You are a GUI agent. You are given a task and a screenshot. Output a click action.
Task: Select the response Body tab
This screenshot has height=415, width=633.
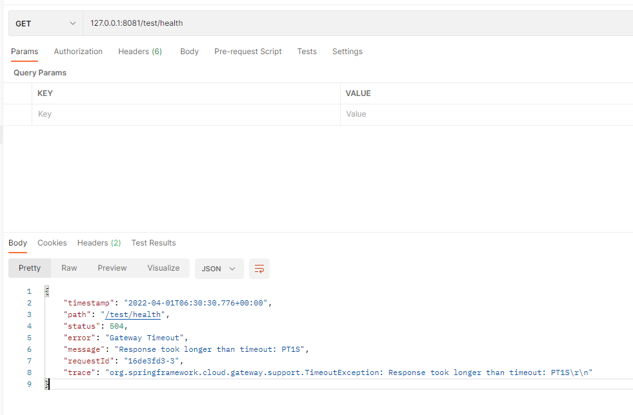tap(18, 243)
